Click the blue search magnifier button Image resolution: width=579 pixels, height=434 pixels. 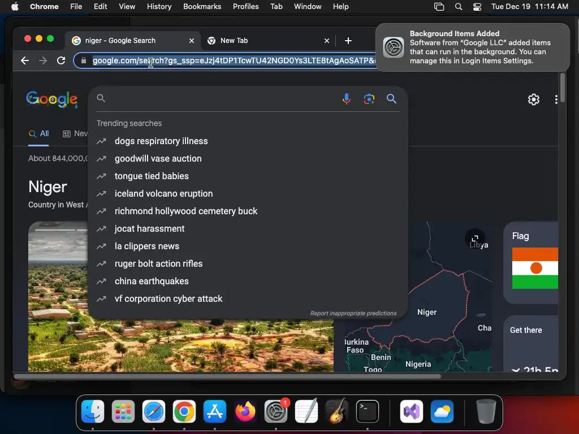pyautogui.click(x=391, y=98)
